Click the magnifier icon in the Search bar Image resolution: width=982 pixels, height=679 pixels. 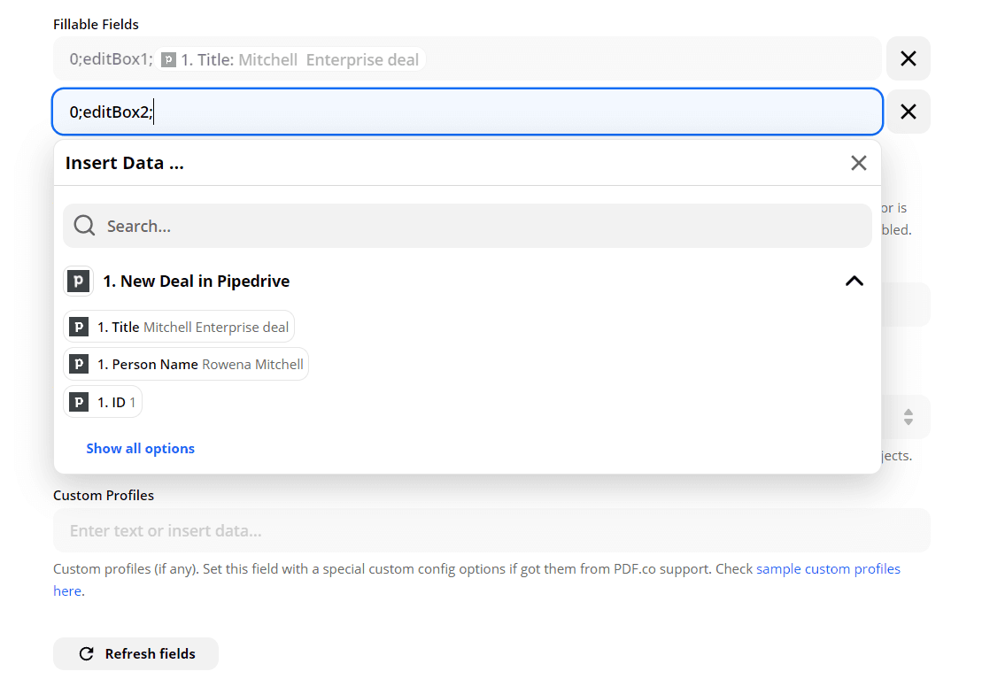(x=84, y=225)
